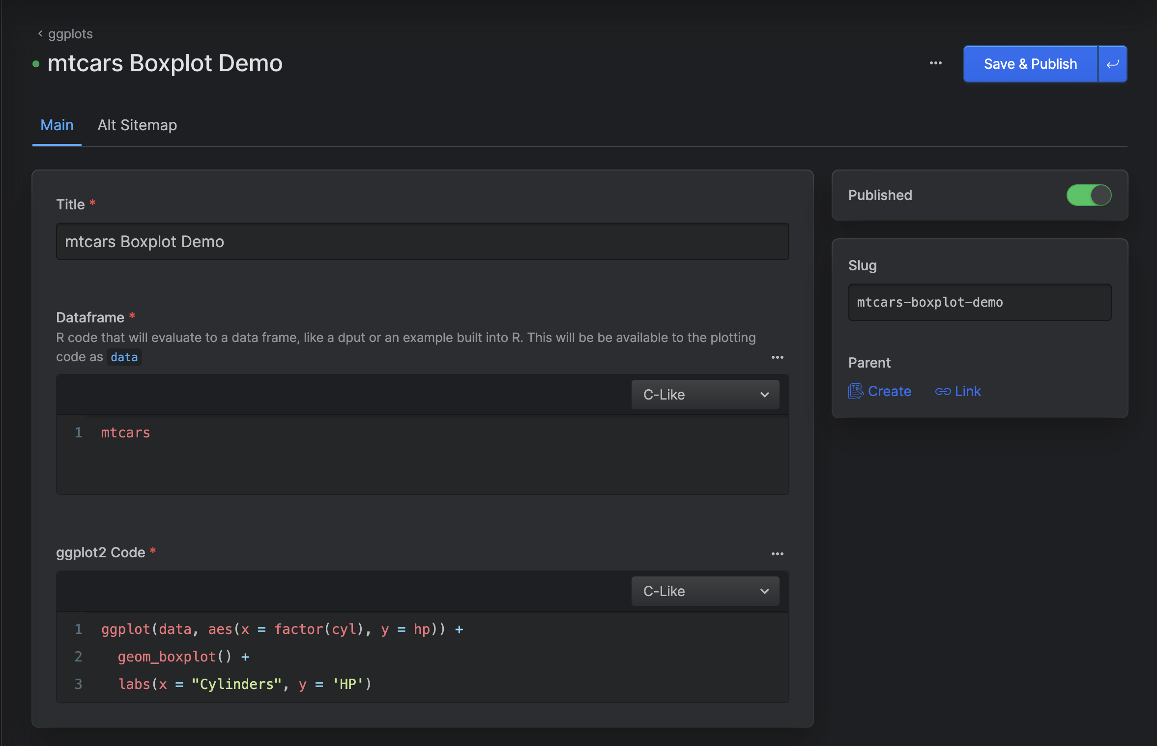Go back to ggplots breadcrumb

pyautogui.click(x=65, y=34)
